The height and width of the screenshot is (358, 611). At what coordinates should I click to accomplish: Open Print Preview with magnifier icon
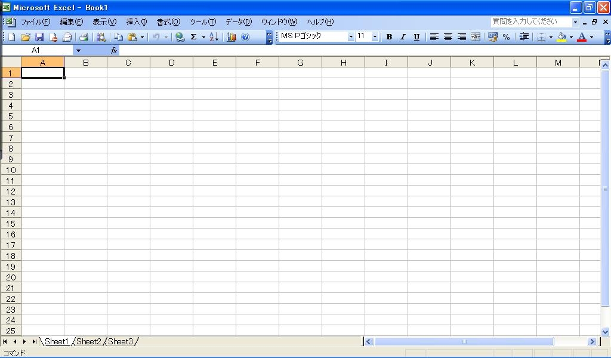101,37
